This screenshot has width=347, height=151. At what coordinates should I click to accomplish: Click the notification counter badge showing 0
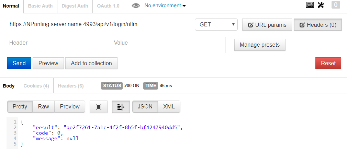pos(336,5)
